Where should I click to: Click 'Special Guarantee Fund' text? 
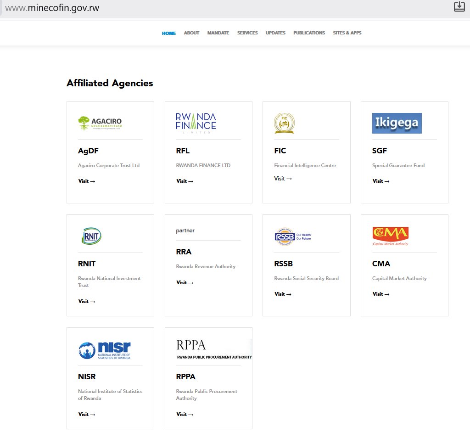pyautogui.click(x=398, y=165)
